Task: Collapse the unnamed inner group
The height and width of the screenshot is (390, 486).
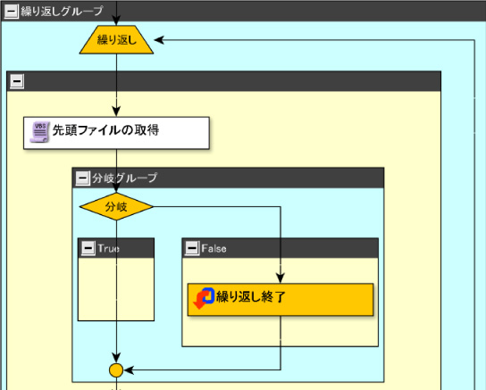Action: click(17, 81)
